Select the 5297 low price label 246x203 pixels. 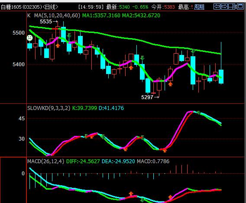pyautogui.click(x=147, y=97)
